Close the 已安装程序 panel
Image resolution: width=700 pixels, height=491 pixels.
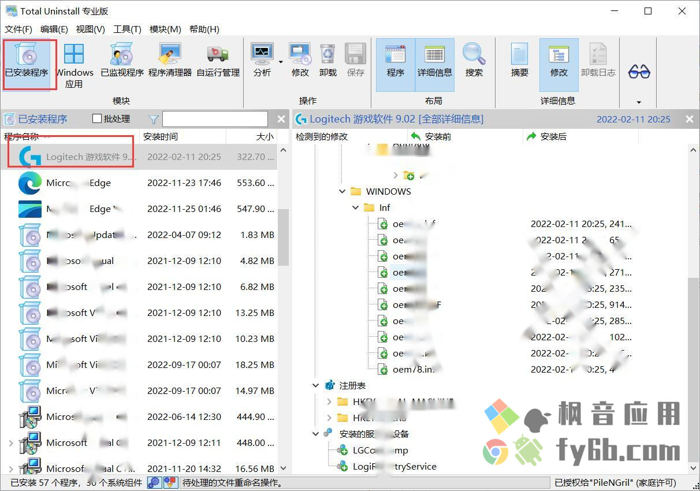click(281, 119)
